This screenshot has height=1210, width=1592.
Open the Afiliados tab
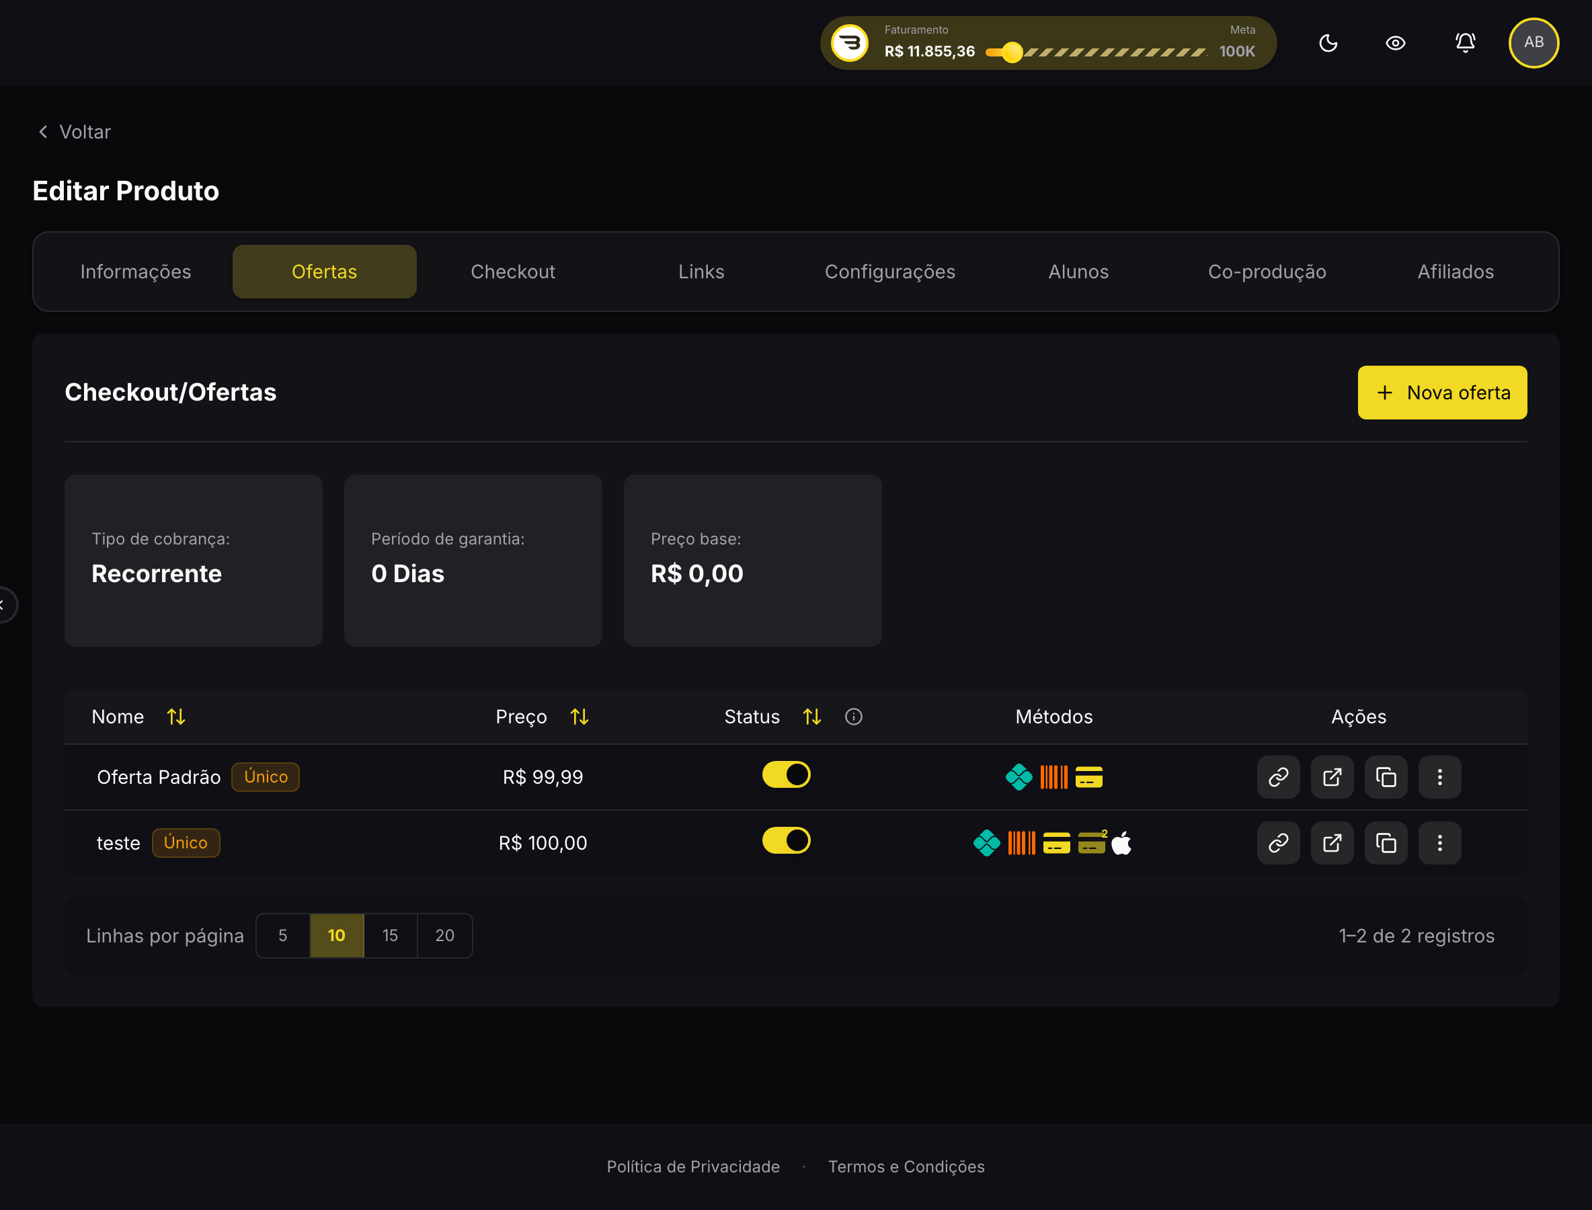pyautogui.click(x=1455, y=272)
